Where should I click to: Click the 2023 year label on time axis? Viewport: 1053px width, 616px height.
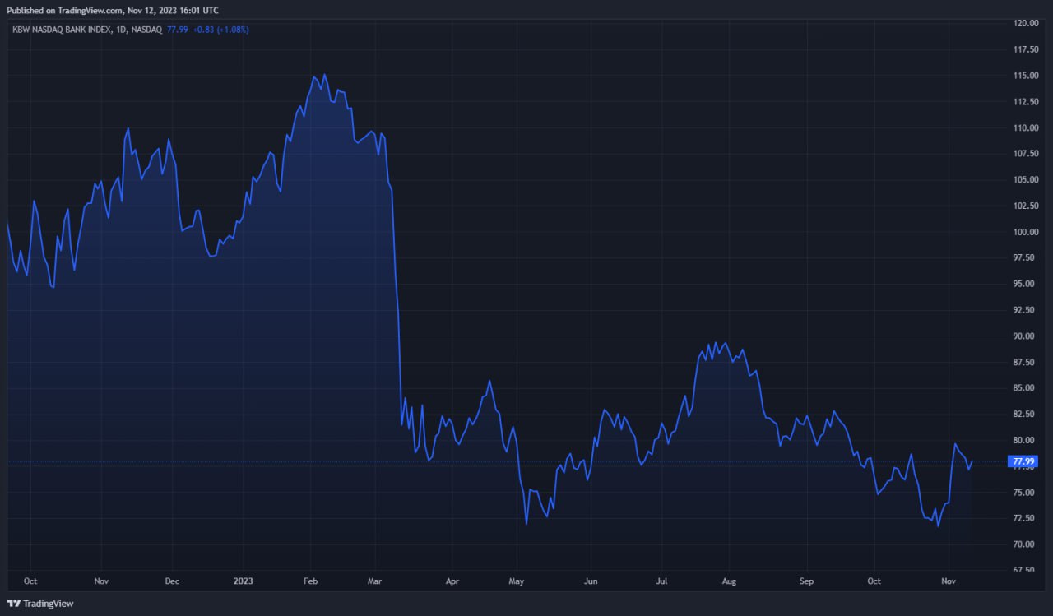pos(244,581)
